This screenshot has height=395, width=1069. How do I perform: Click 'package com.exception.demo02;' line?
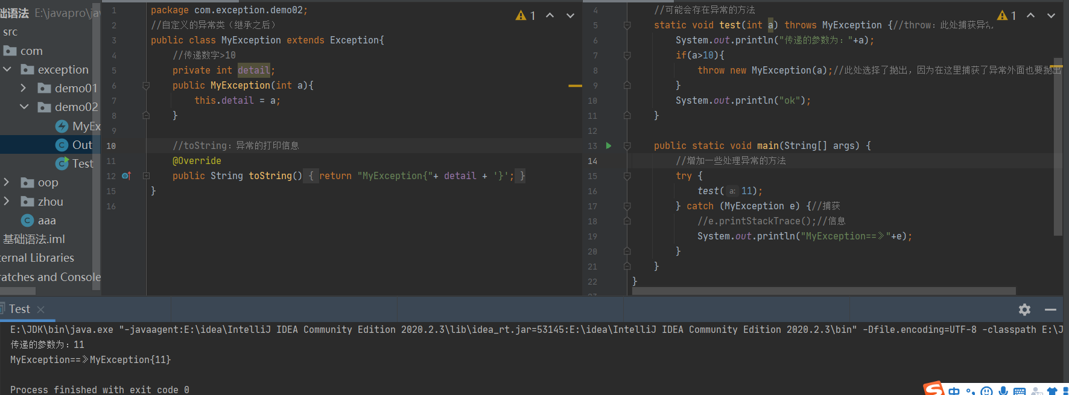[229, 10]
